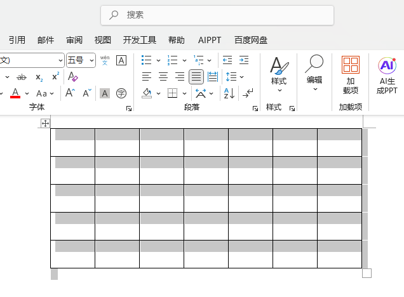The image size is (404, 297).
Task: Toggle strikethrough formatting
Action: coord(22,77)
